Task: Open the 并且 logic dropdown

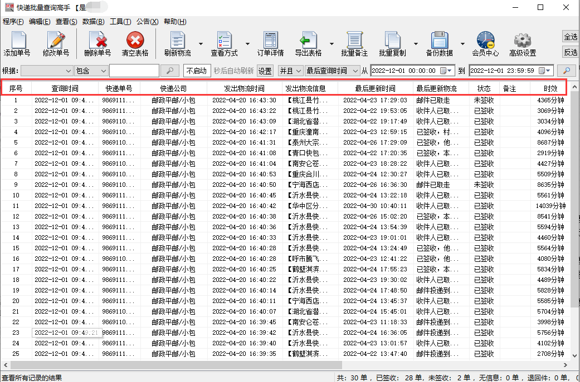Action: 291,71
